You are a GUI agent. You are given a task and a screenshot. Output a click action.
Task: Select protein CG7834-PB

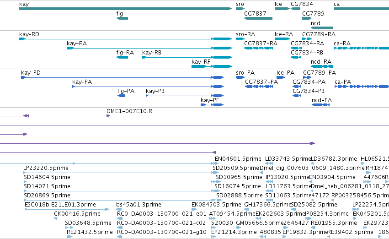click(297, 96)
